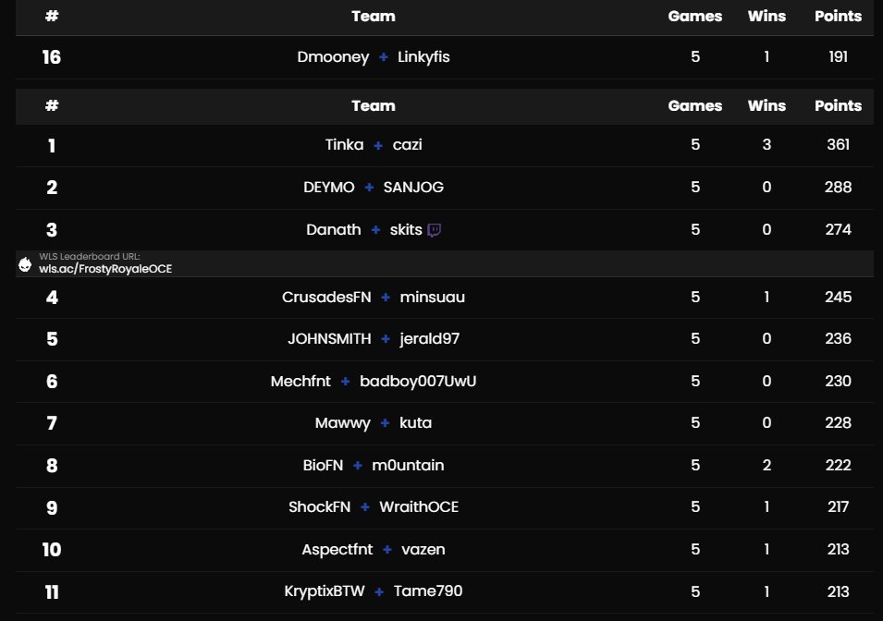Click the plus icon between Danath and skits

(x=375, y=230)
